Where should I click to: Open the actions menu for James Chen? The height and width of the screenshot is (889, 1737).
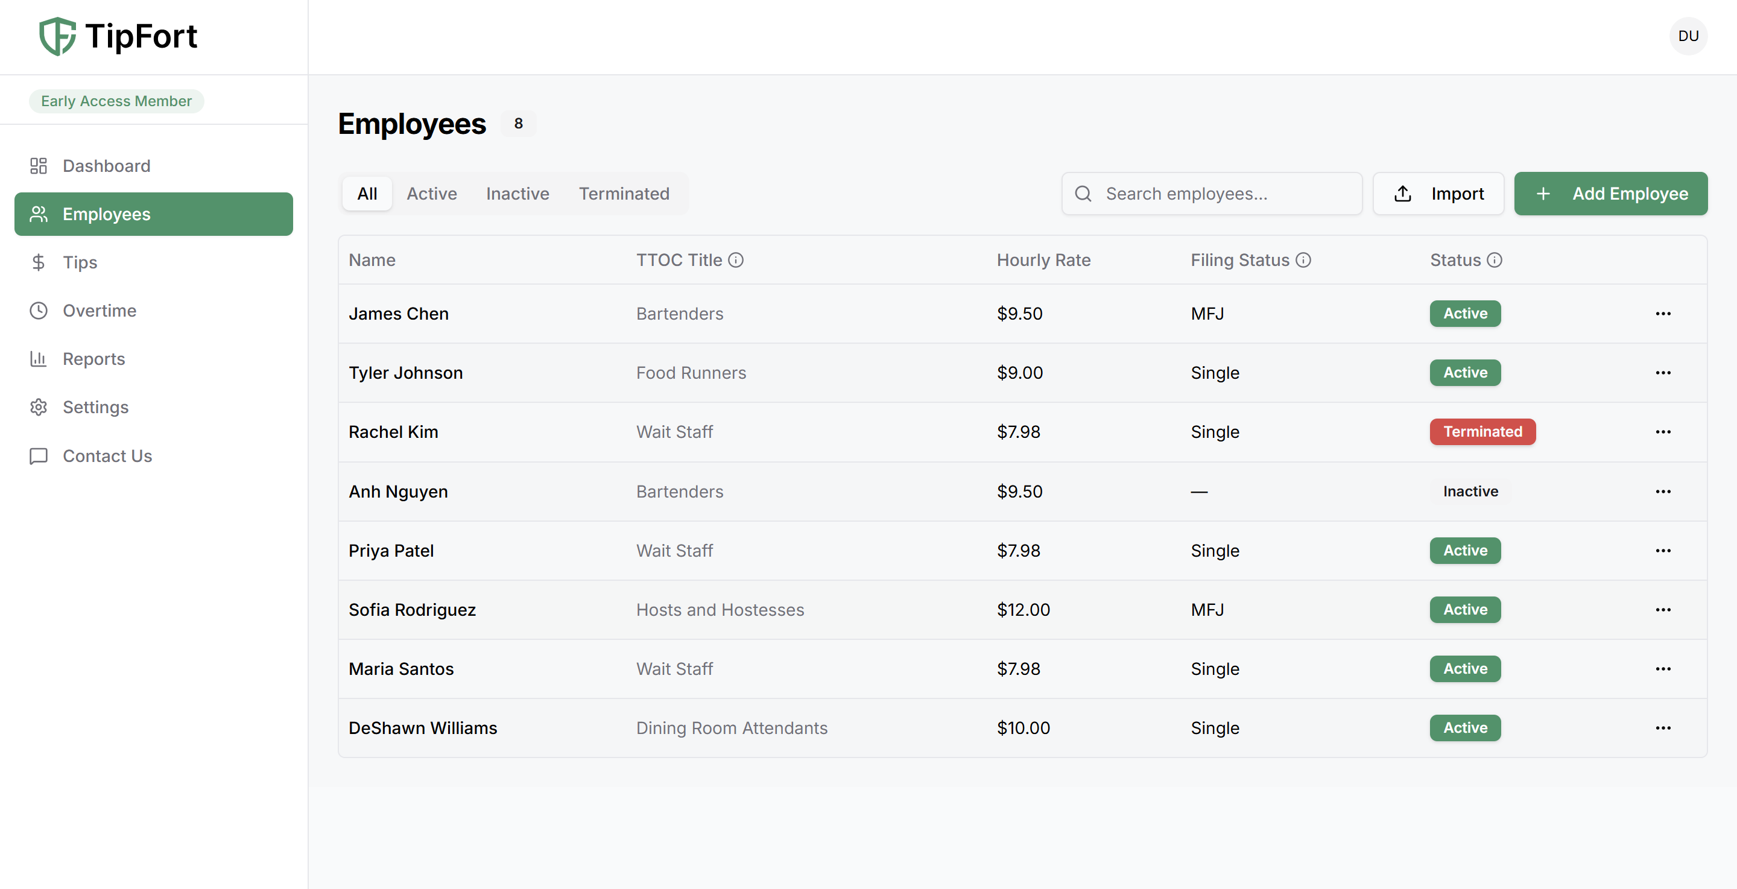tap(1663, 314)
